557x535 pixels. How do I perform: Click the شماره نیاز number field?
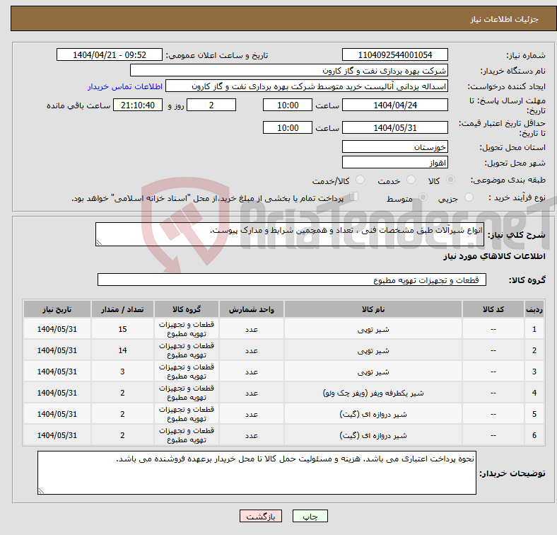click(394, 54)
